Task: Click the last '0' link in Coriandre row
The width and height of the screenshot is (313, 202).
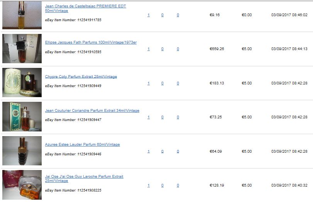Action: pyautogui.click(x=178, y=117)
